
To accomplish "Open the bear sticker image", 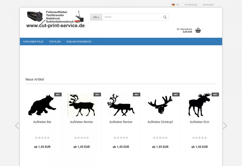I will 42,105.
